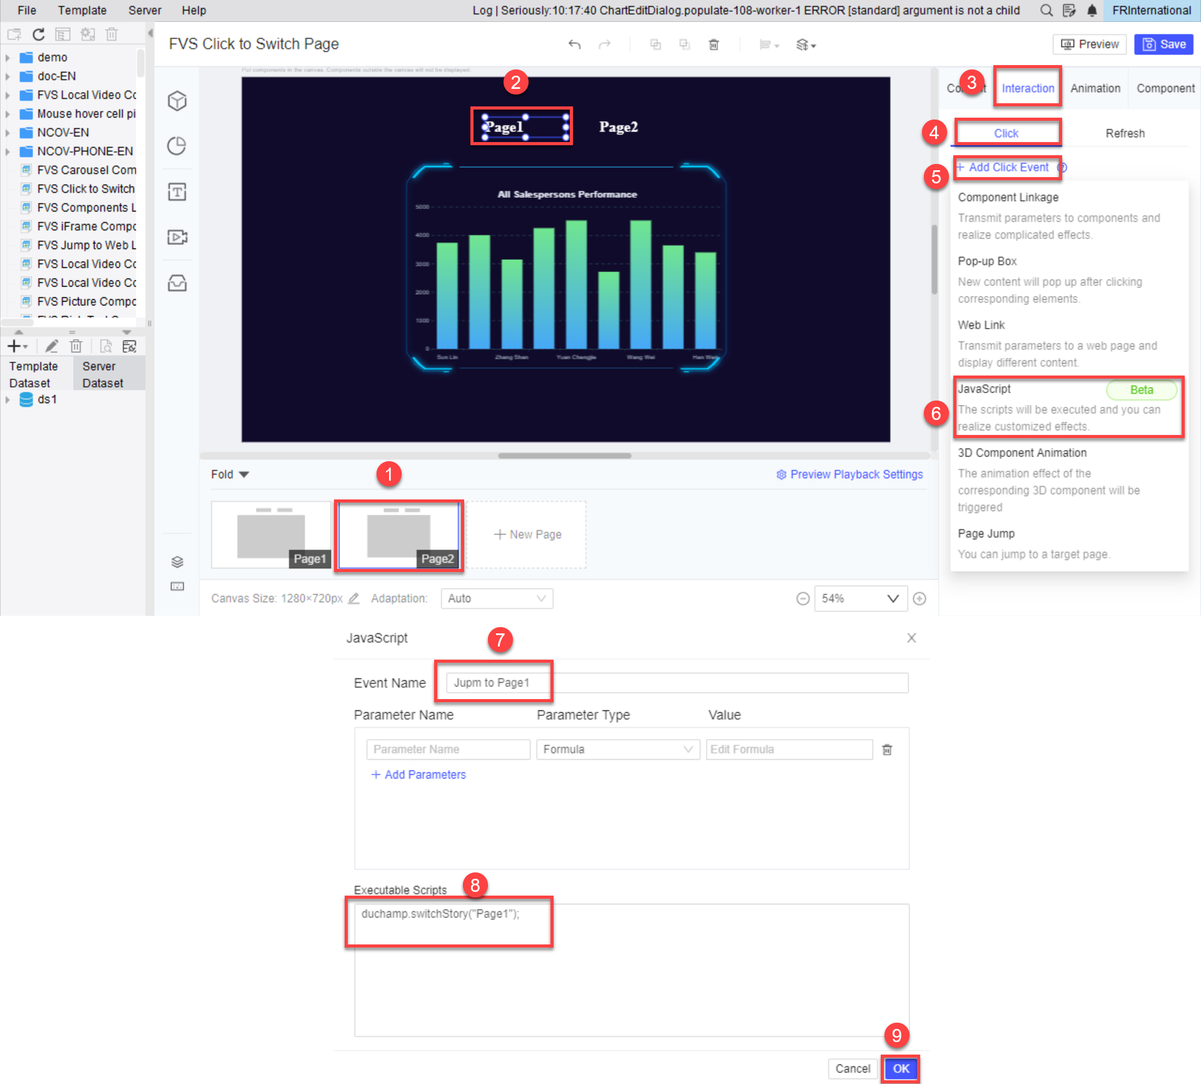The image size is (1201, 1084).
Task: Click the Add Parameters link
Action: click(418, 774)
